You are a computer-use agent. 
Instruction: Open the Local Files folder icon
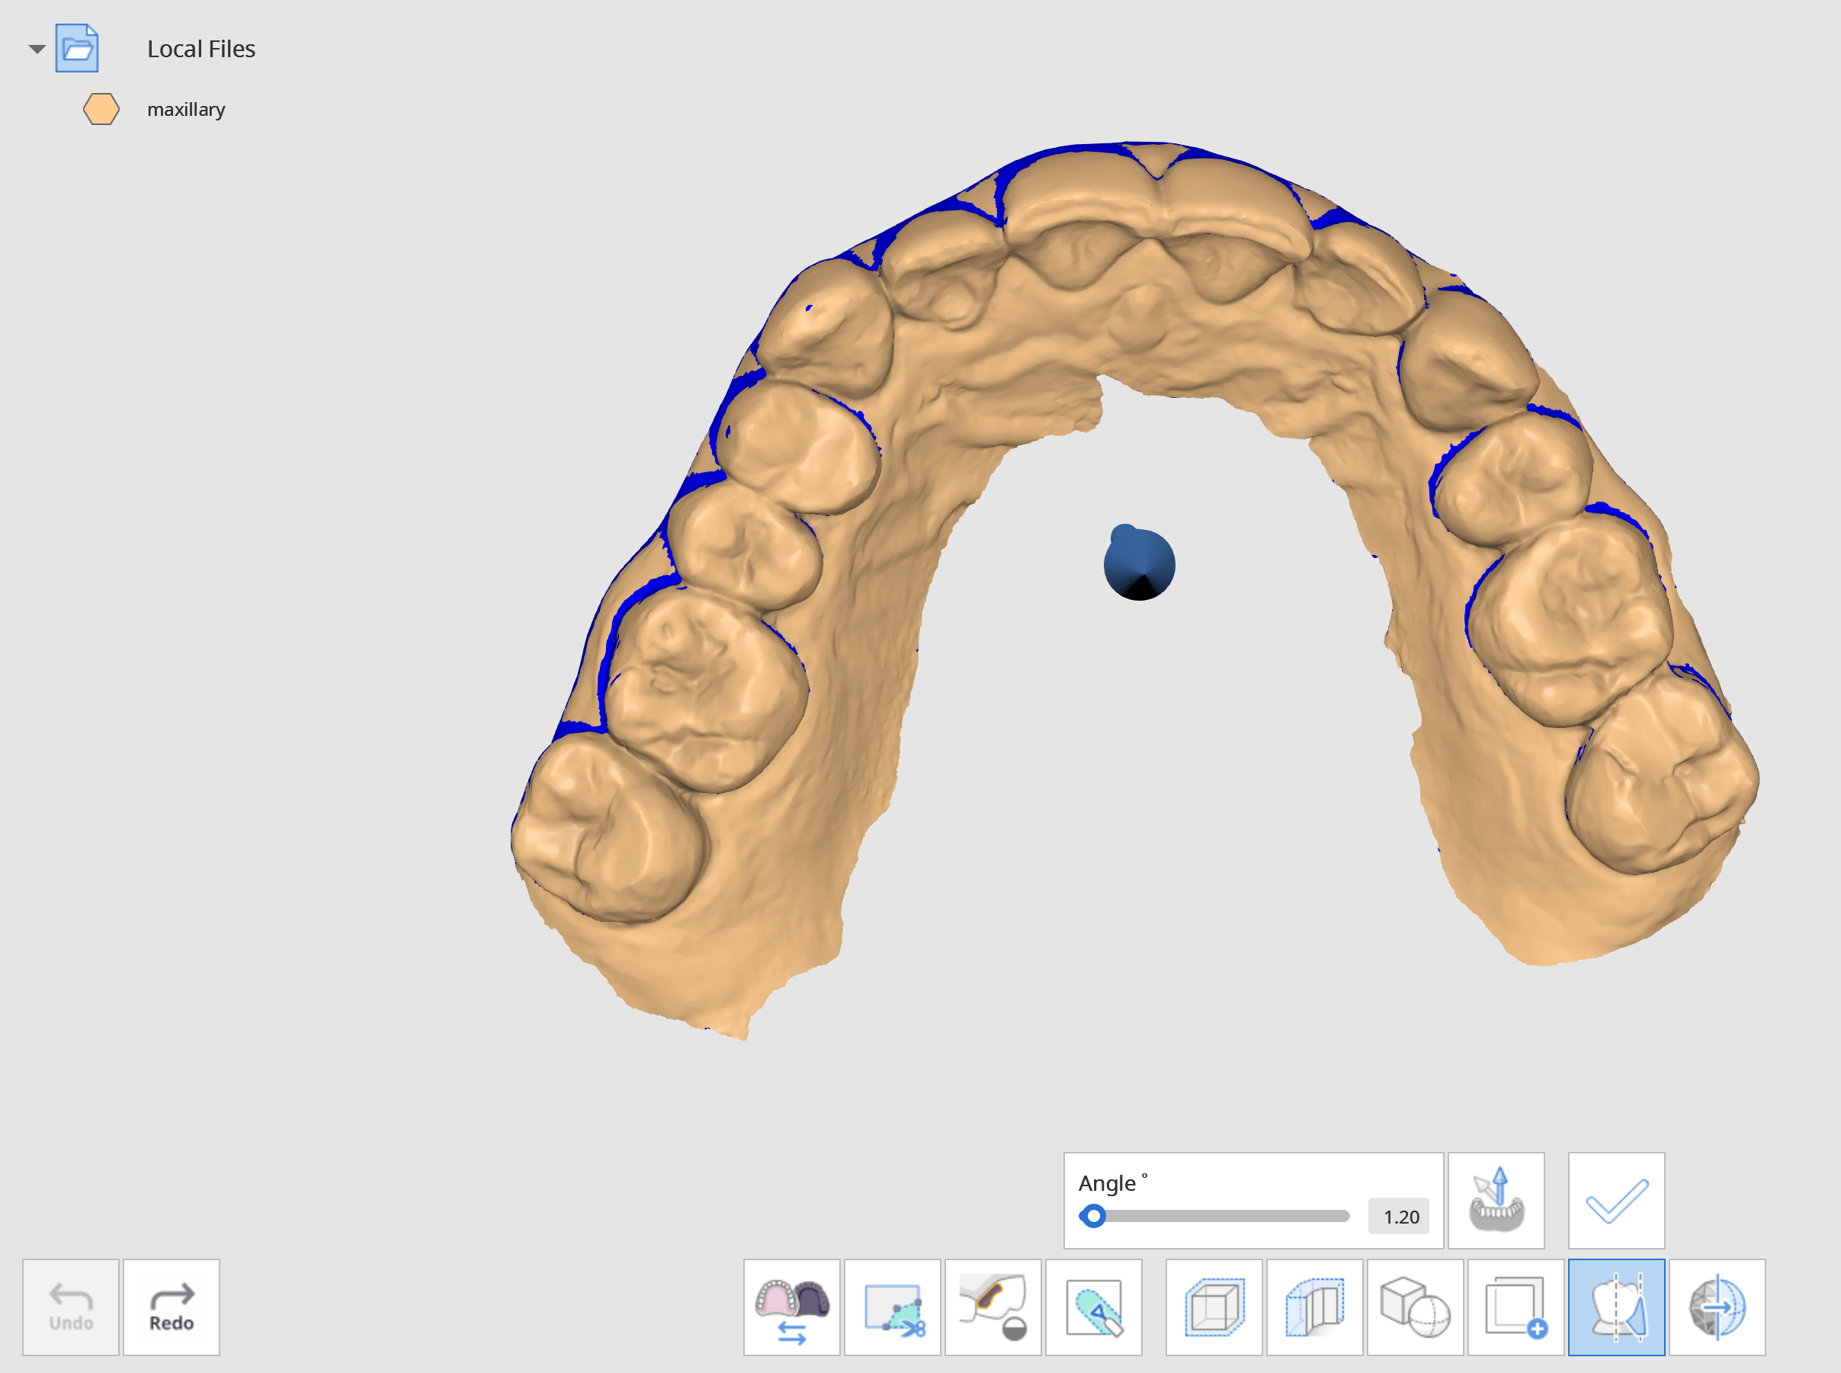[x=75, y=48]
